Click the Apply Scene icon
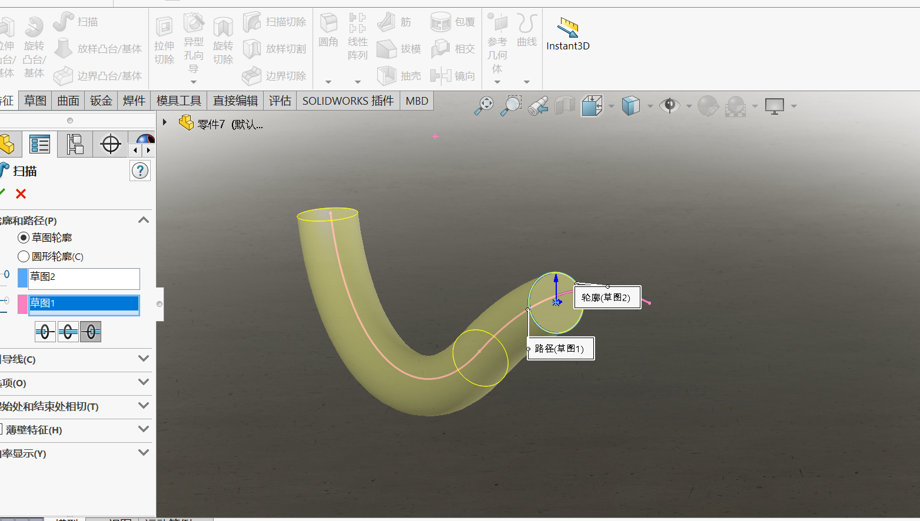The width and height of the screenshot is (920, 521). coord(736,106)
